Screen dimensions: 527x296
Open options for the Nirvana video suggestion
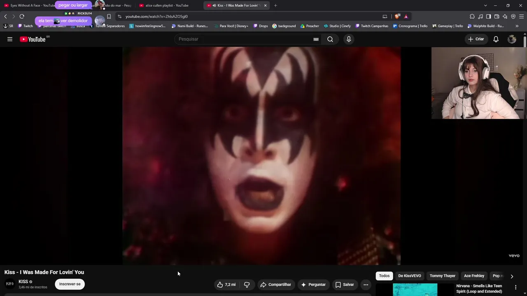515,287
